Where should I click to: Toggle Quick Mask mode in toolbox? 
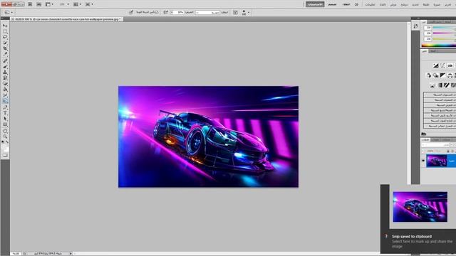(x=5, y=156)
